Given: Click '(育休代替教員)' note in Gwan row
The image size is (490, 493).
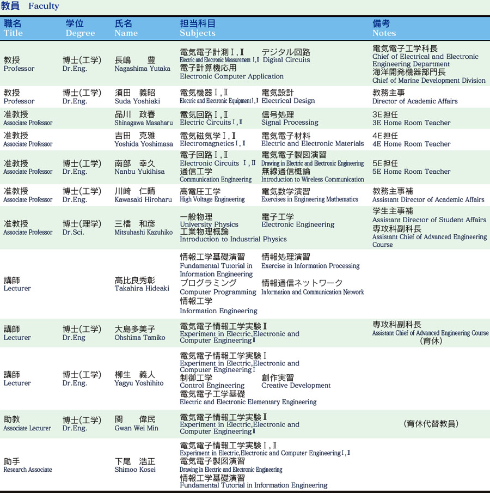Looking at the screenshot, I should pyautogui.click(x=431, y=424).
